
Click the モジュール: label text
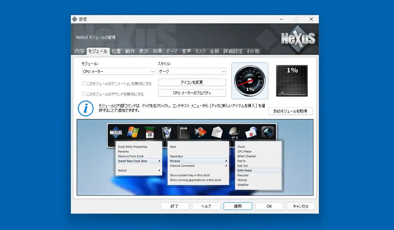(x=90, y=64)
